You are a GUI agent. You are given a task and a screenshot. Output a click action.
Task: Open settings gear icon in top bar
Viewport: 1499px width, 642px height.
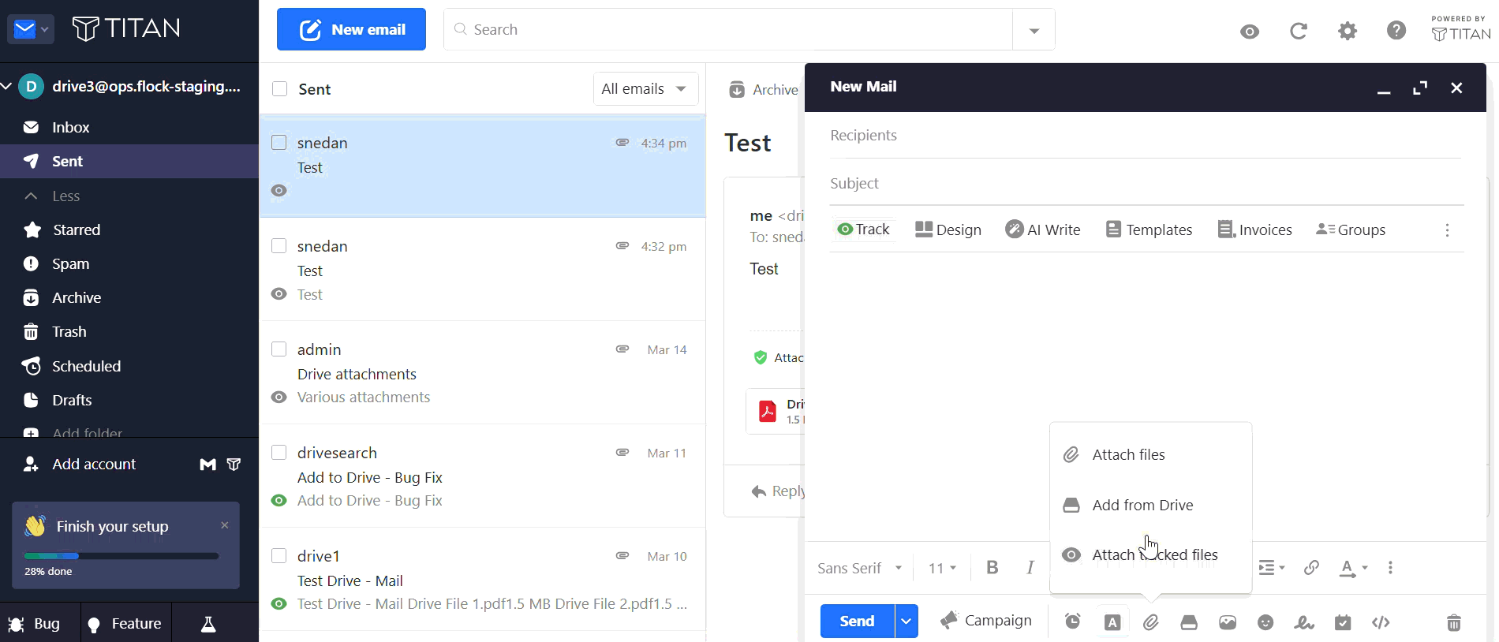[1348, 31]
